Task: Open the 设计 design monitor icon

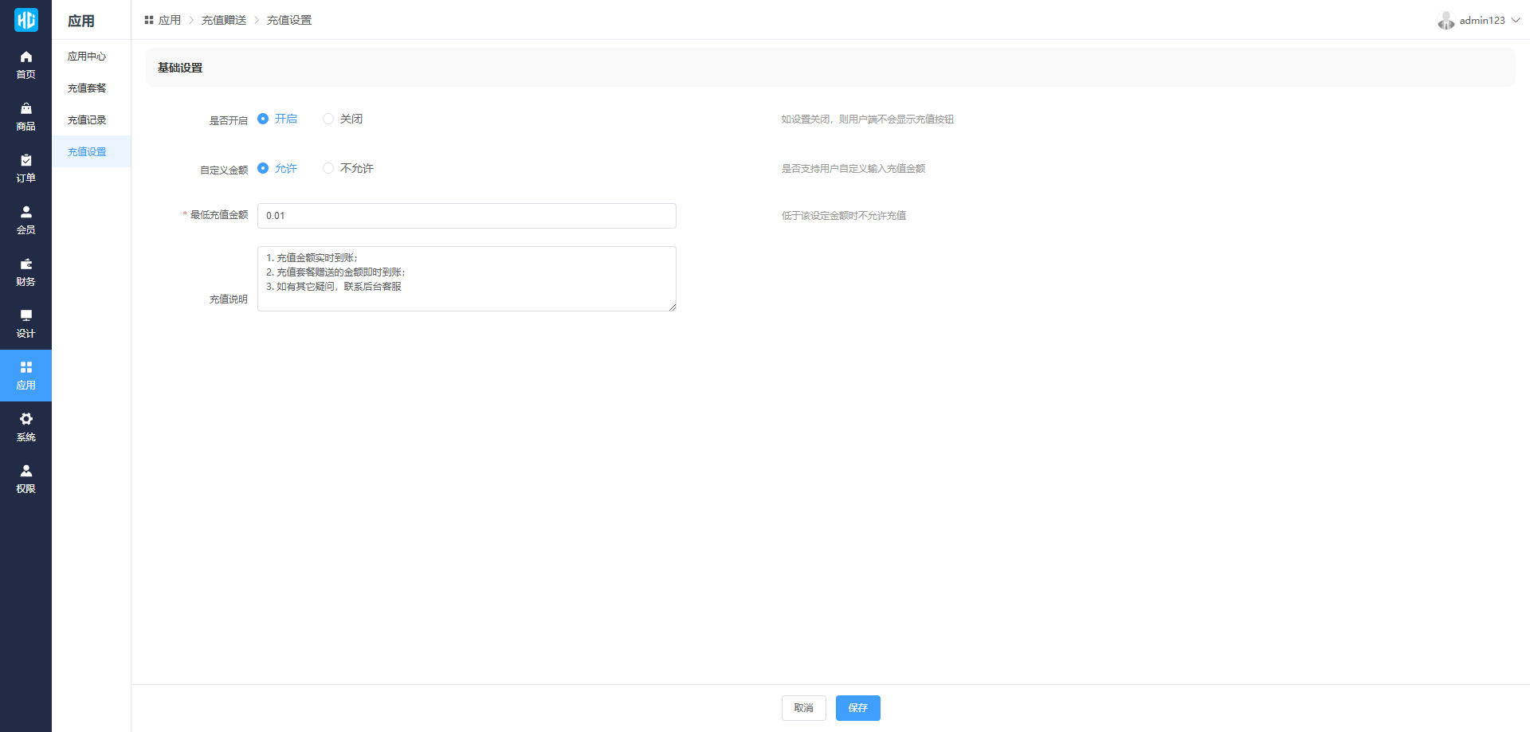Action: pos(25,316)
